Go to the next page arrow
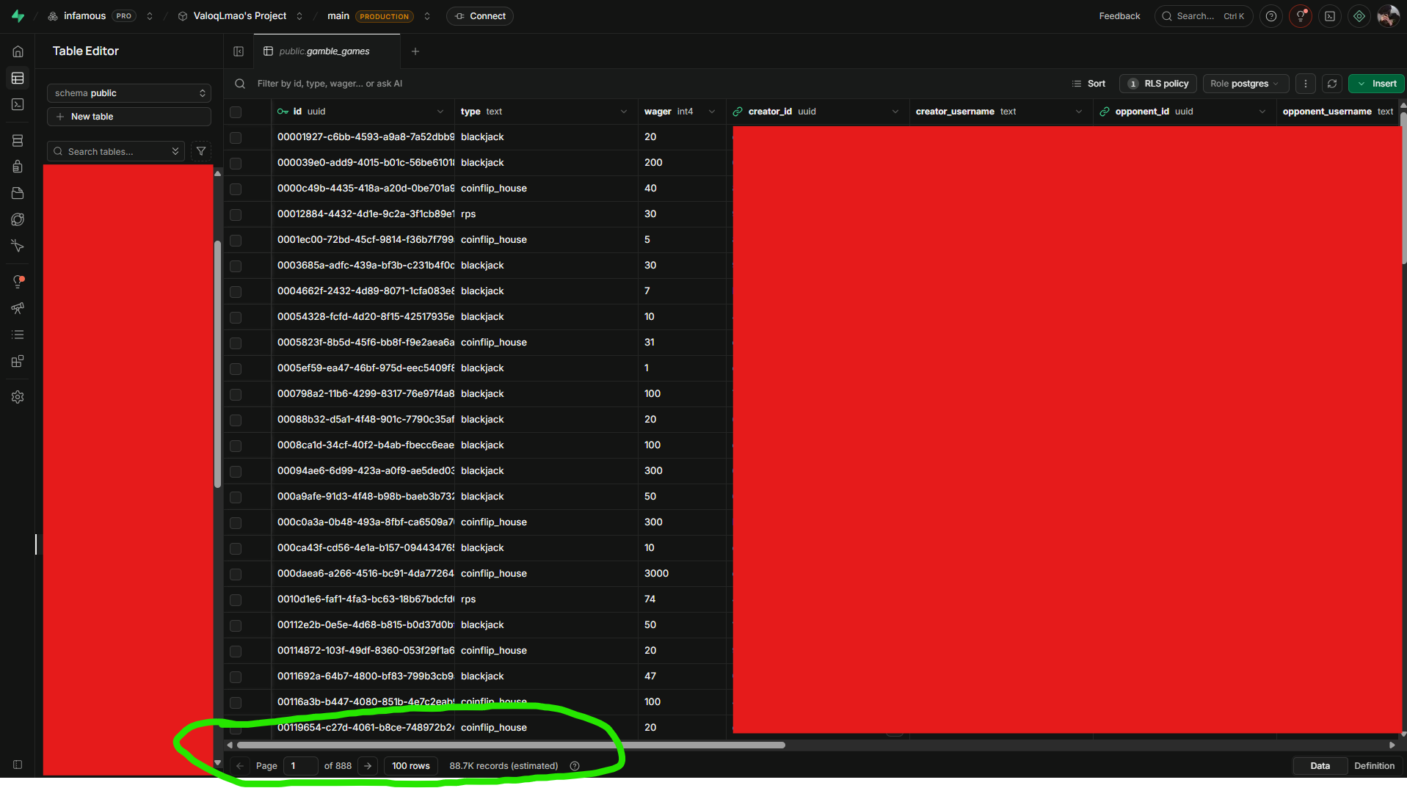1407x788 pixels. [368, 766]
